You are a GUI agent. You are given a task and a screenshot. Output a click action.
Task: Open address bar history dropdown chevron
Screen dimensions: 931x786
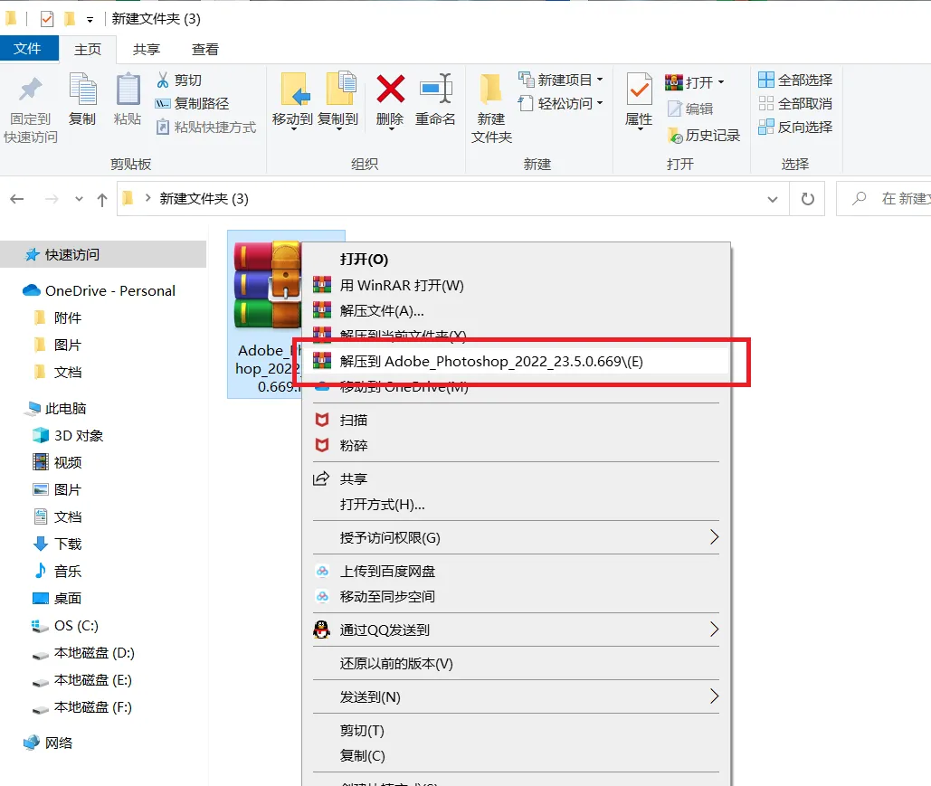pos(772,199)
